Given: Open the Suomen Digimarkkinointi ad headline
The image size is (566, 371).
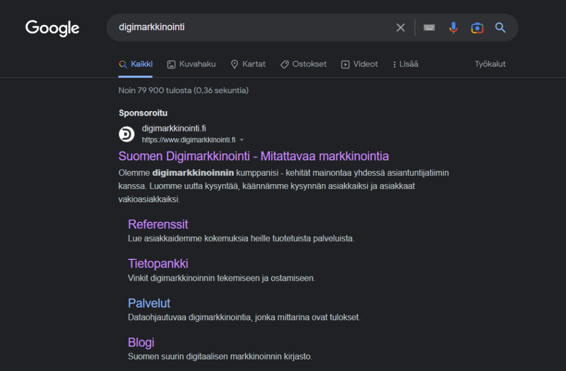Looking at the screenshot, I should [253, 156].
